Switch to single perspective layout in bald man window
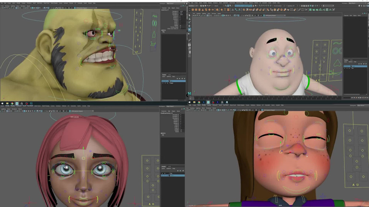369x207 pixels. point(189,45)
